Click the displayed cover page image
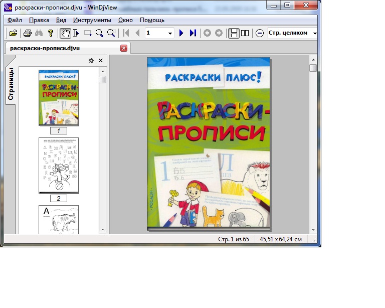Screen dimensions: 385x308 point(209,144)
